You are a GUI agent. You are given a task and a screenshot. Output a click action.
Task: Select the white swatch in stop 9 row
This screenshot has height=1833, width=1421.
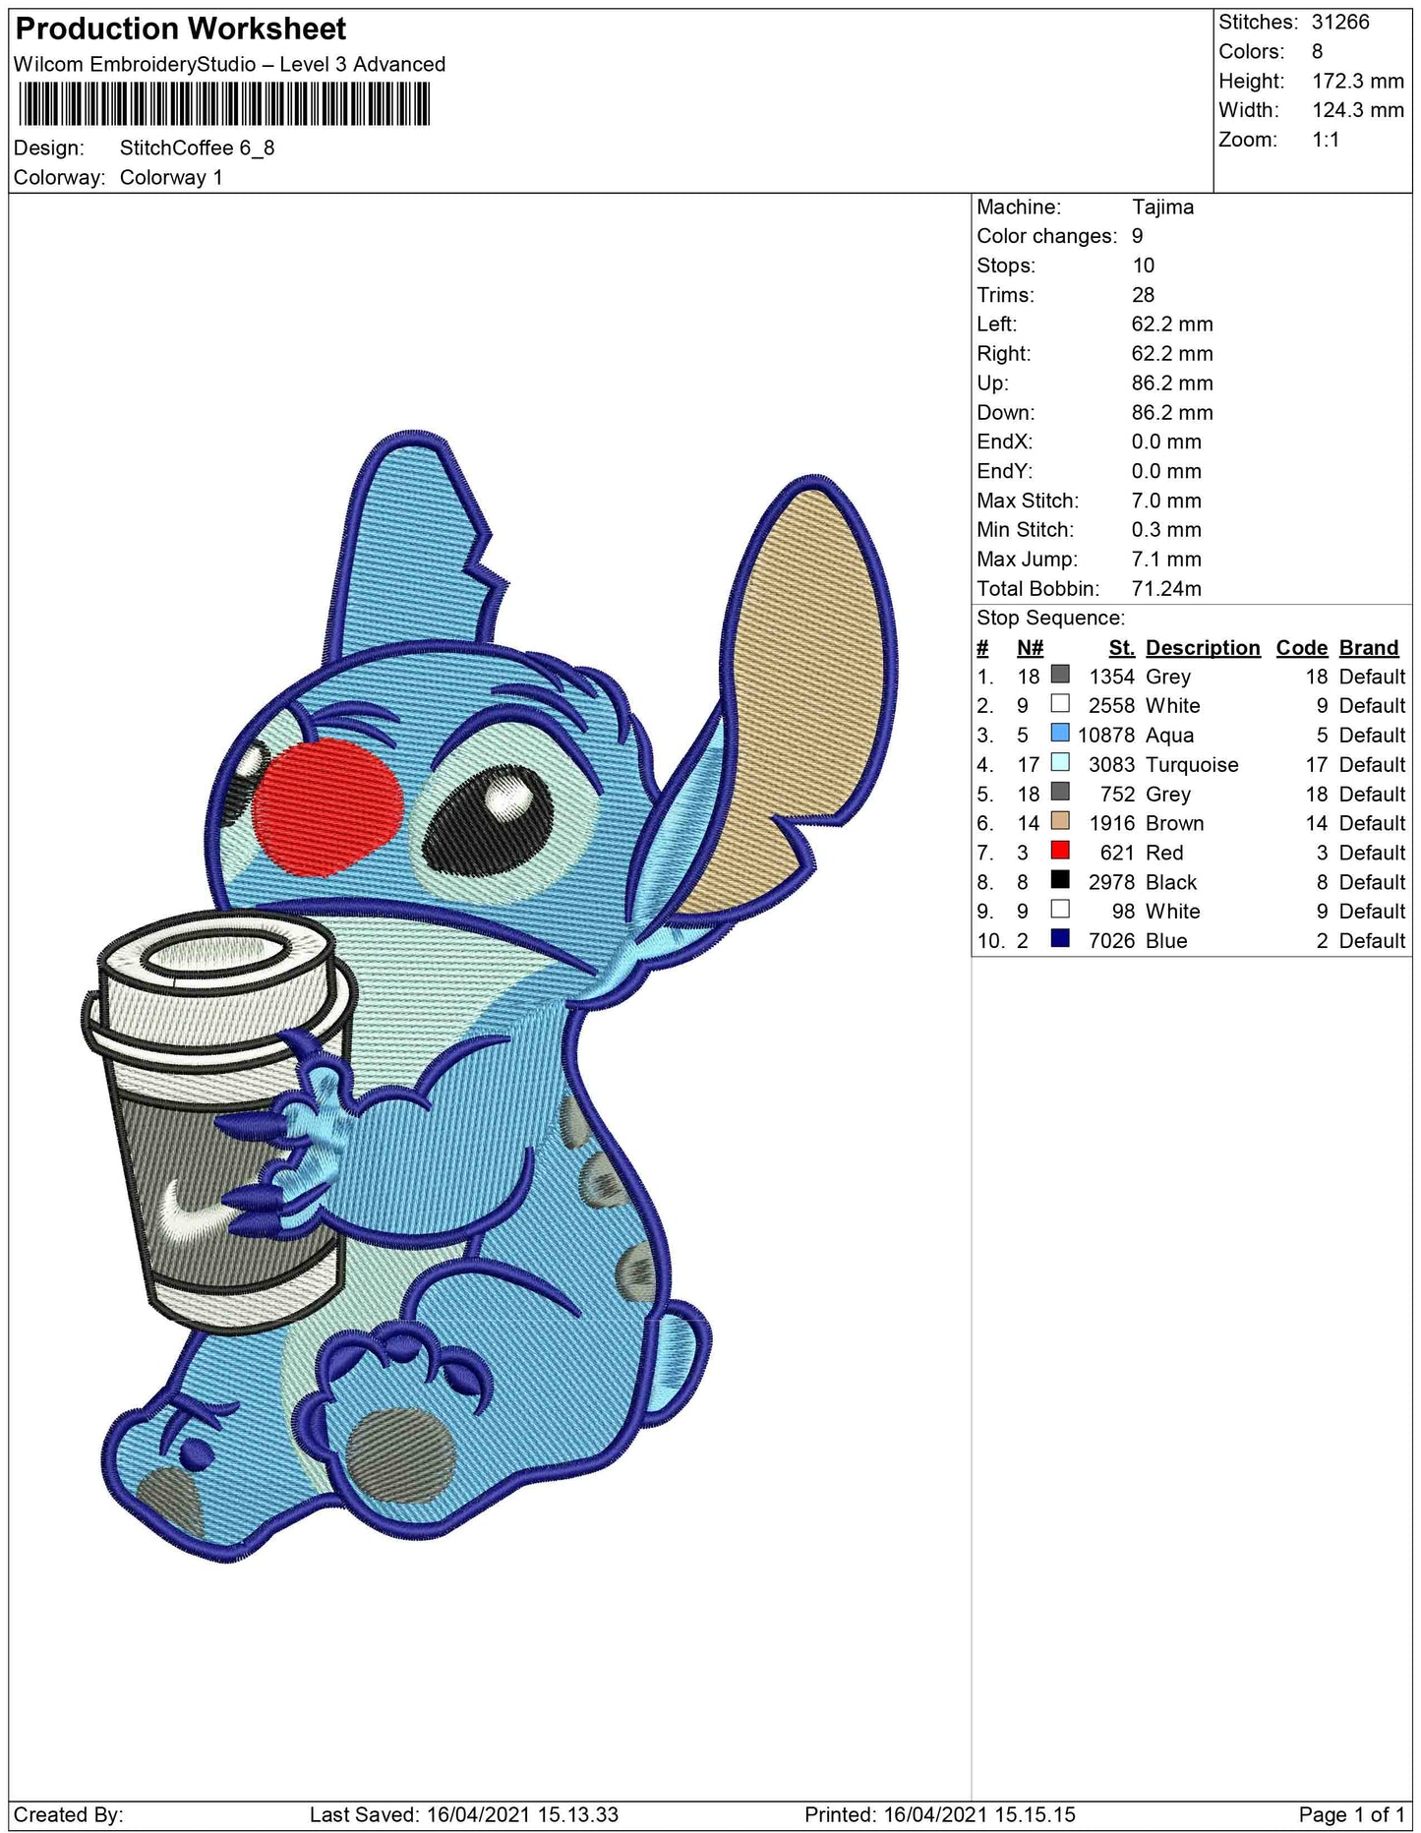click(1060, 911)
